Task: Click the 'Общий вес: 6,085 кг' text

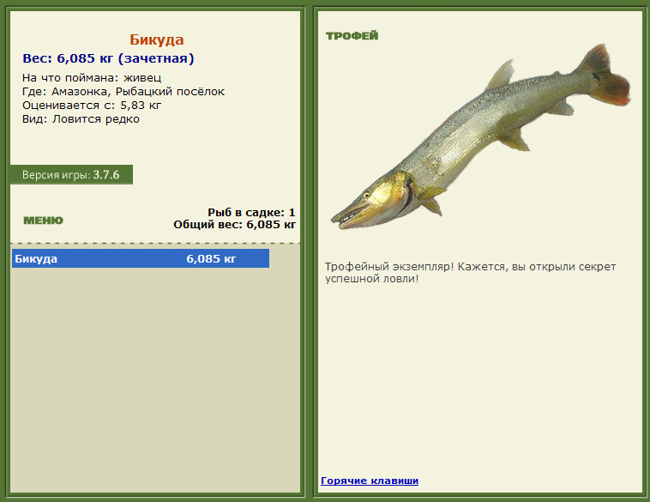Action: 235,225
